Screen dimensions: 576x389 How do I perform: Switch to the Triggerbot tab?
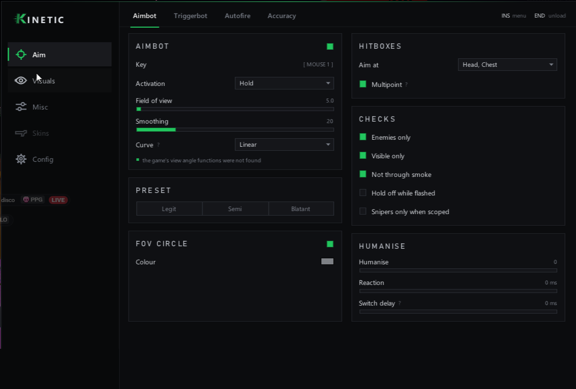[190, 16]
